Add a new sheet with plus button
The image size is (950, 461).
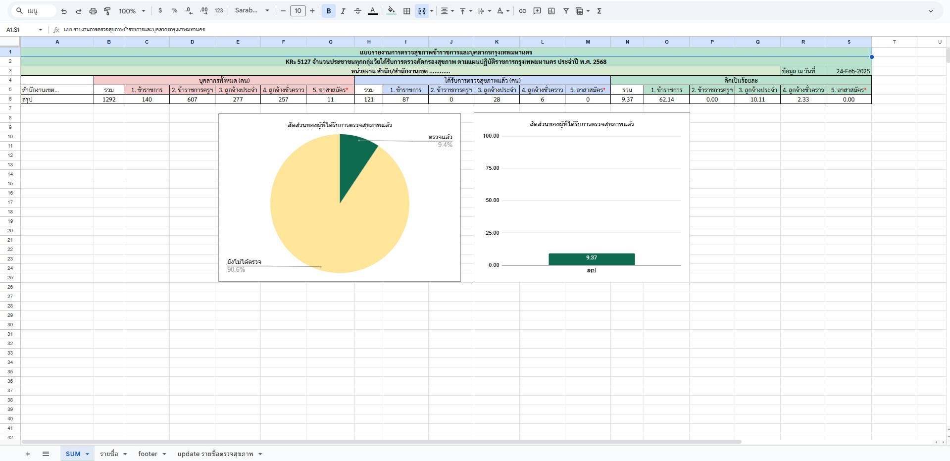(28, 454)
